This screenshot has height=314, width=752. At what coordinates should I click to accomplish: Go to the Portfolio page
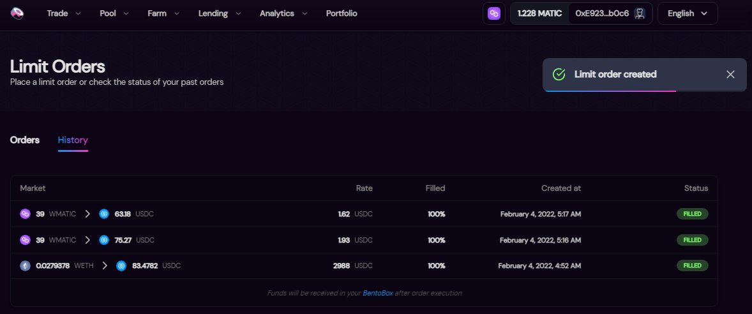(x=342, y=13)
